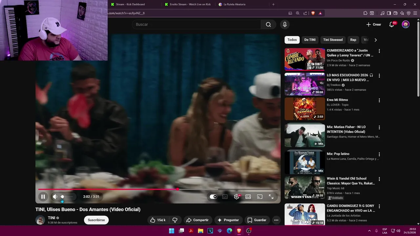
Task: Toggle the autoplay switch in the player
Action: (x=214, y=197)
